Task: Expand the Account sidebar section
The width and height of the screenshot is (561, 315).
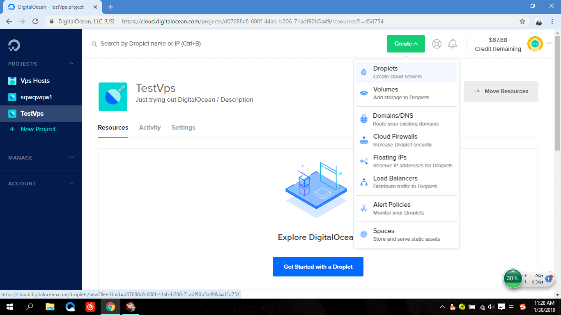Action: (71, 183)
